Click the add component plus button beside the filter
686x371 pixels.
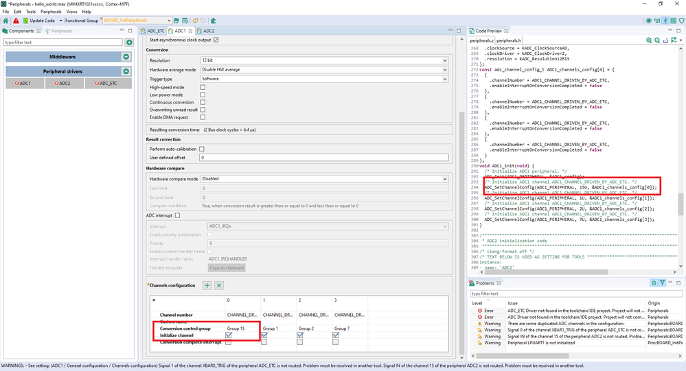(x=129, y=43)
